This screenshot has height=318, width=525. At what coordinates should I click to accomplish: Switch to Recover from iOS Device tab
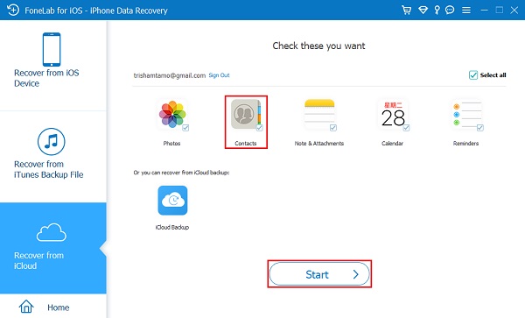pyautogui.click(x=52, y=66)
